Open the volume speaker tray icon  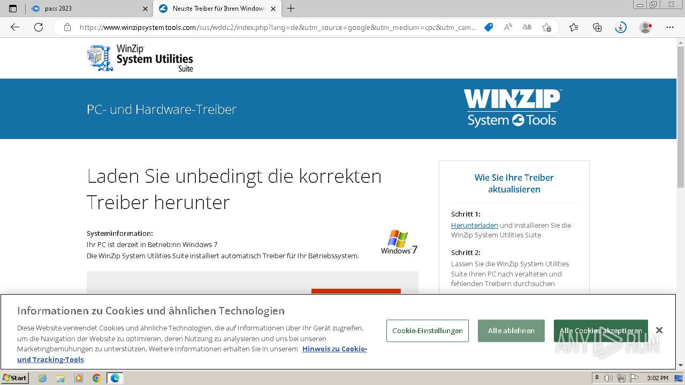tap(608, 378)
